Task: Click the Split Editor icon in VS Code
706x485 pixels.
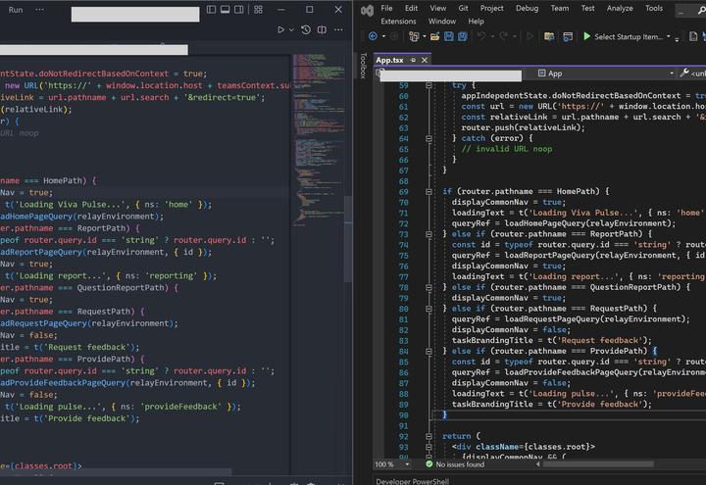Action: pos(322,29)
